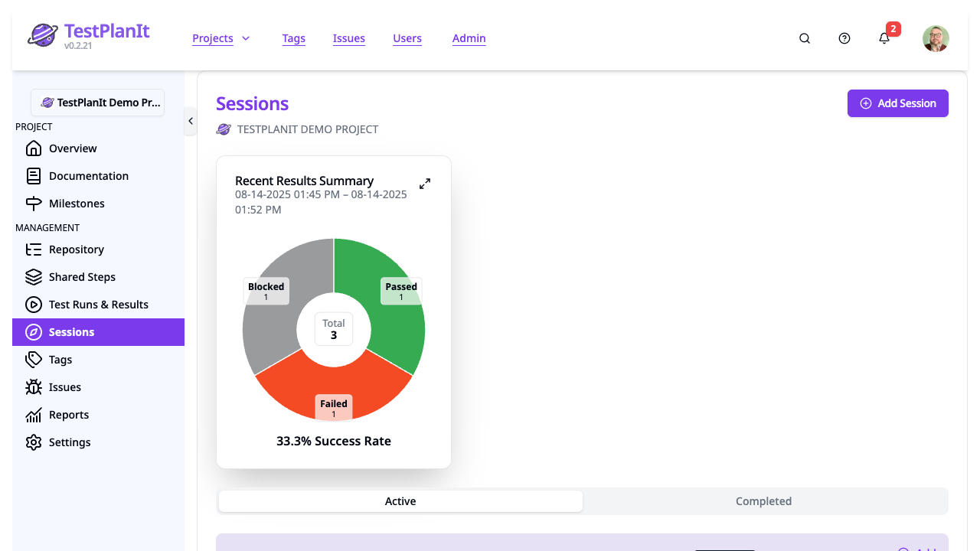
Task: Click the TestPlanIt planet logo
Action: pyautogui.click(x=43, y=34)
